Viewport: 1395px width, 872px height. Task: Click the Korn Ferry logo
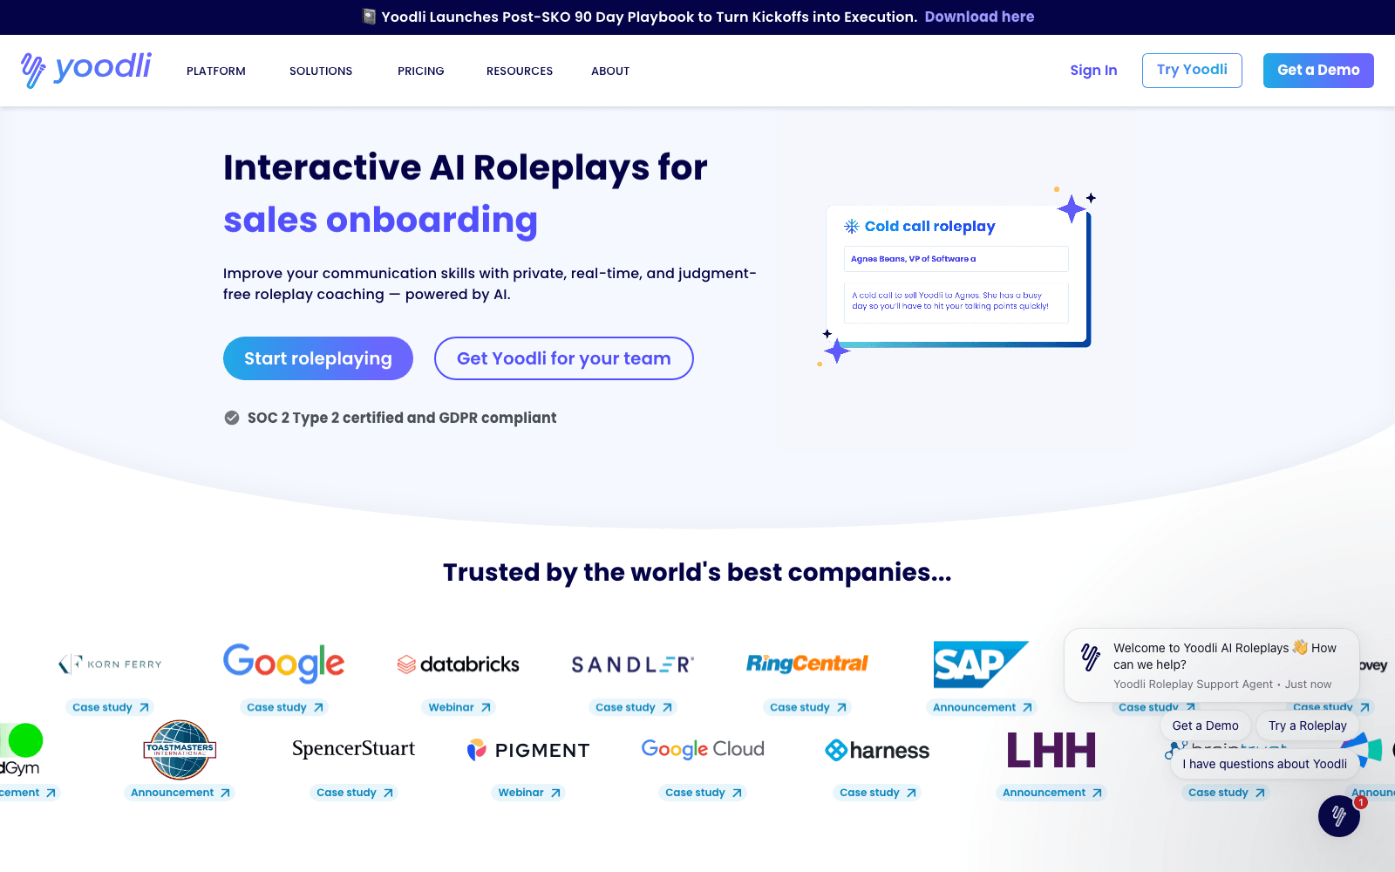(110, 664)
